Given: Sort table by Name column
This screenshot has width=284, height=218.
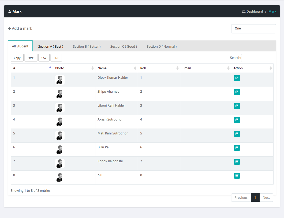Looking at the screenshot, I should (x=116, y=68).
